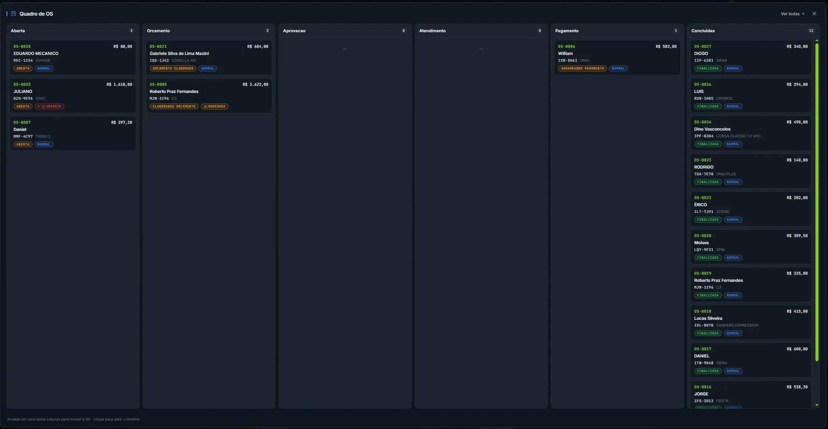Screen dimensions: 828x429
Task: Click the R$ 3.622,00 value on OS-0005
Action: (x=255, y=84)
